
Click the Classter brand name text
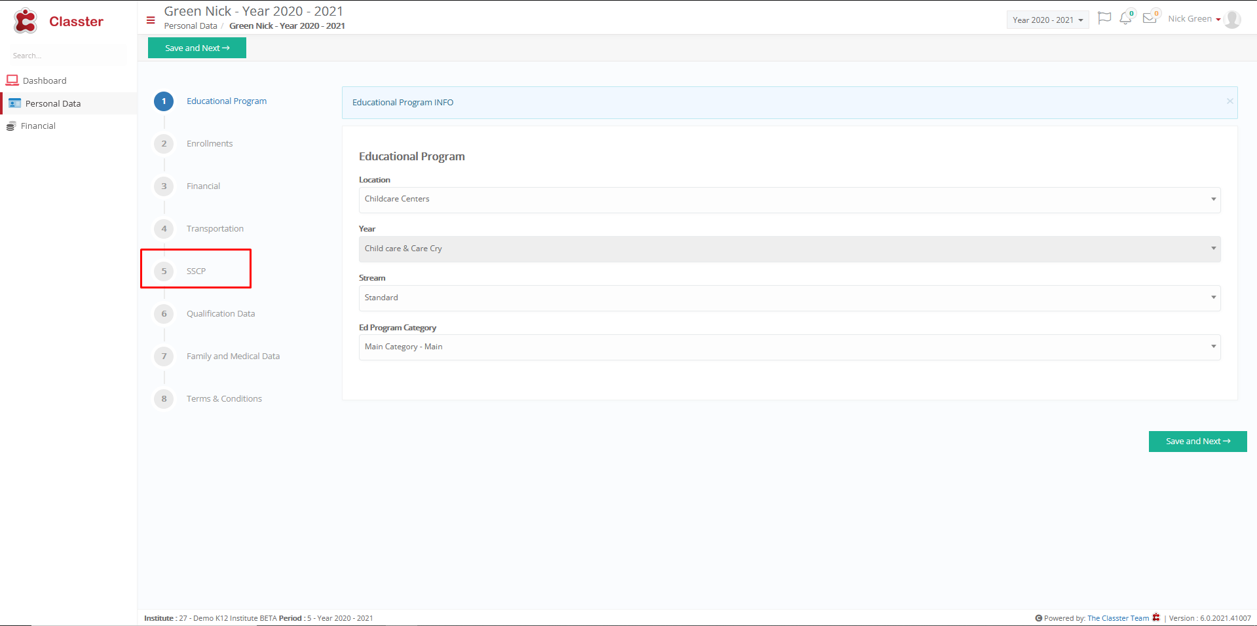point(76,22)
